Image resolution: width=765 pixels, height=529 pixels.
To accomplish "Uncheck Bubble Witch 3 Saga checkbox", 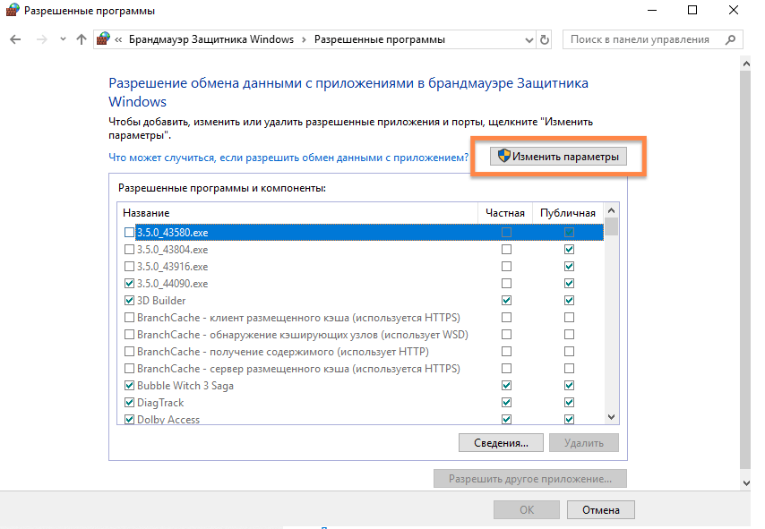I will [x=129, y=385].
